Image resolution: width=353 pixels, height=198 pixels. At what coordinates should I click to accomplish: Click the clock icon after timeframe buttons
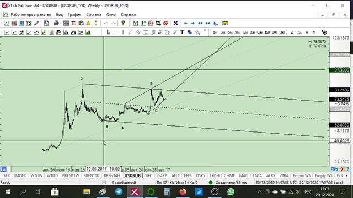[x=324, y=32]
